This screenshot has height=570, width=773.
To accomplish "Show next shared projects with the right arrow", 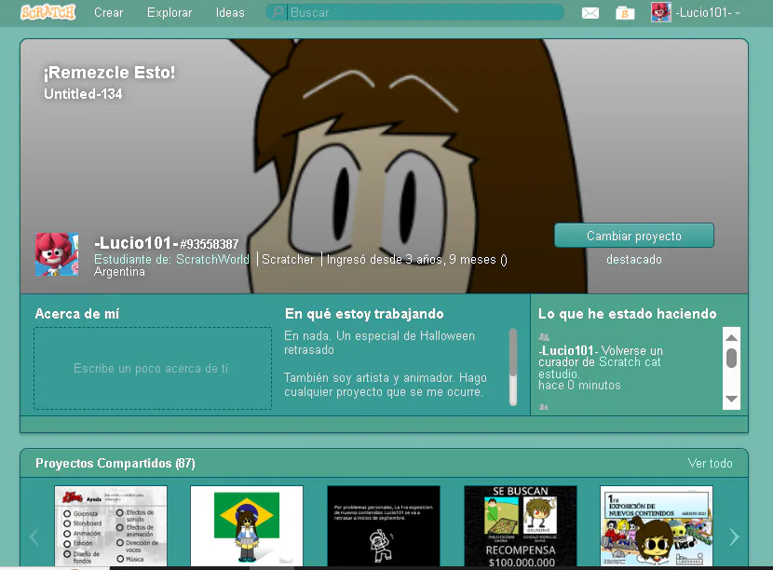I will point(734,537).
